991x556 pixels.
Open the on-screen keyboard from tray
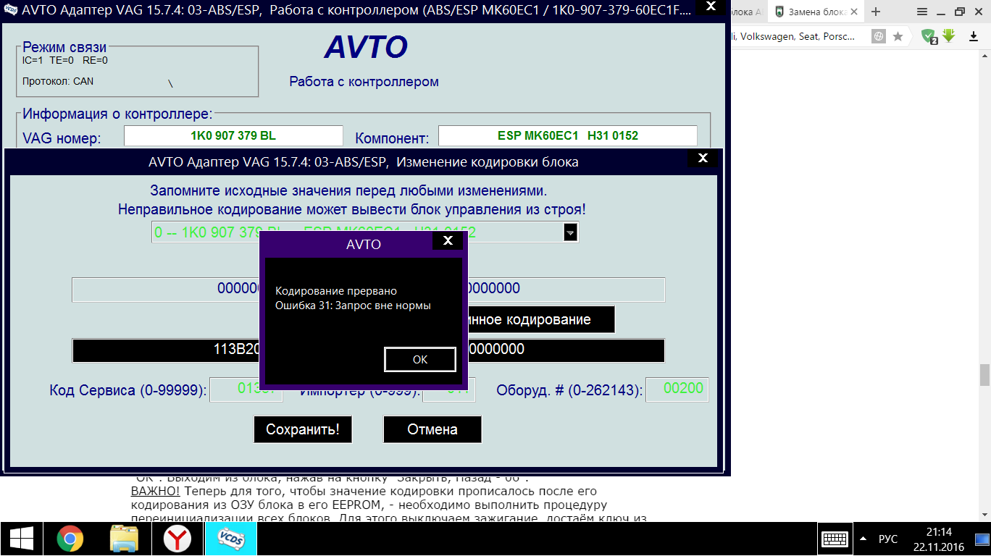pos(835,539)
